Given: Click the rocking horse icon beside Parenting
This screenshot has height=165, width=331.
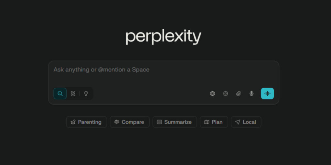Looking at the screenshot, I should (73, 122).
